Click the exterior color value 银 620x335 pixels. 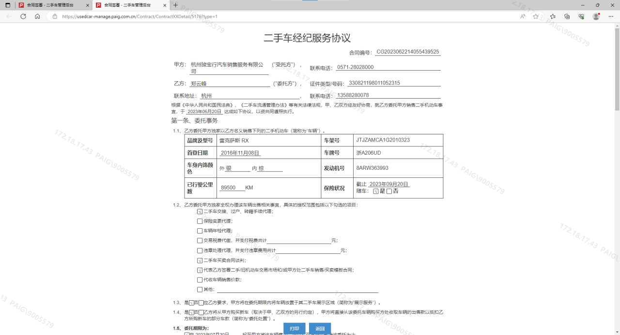click(x=229, y=169)
